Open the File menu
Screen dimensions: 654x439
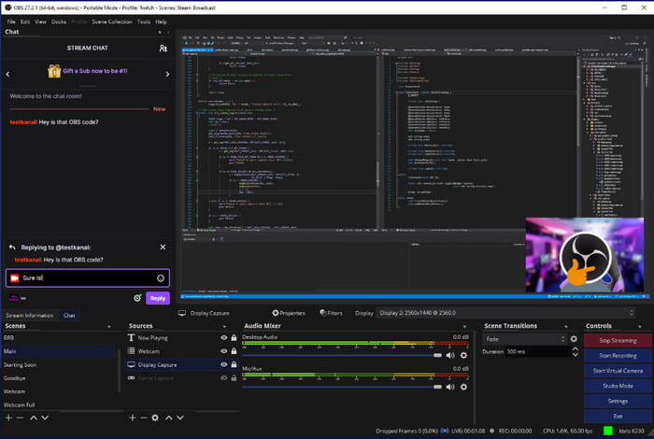pyautogui.click(x=11, y=21)
